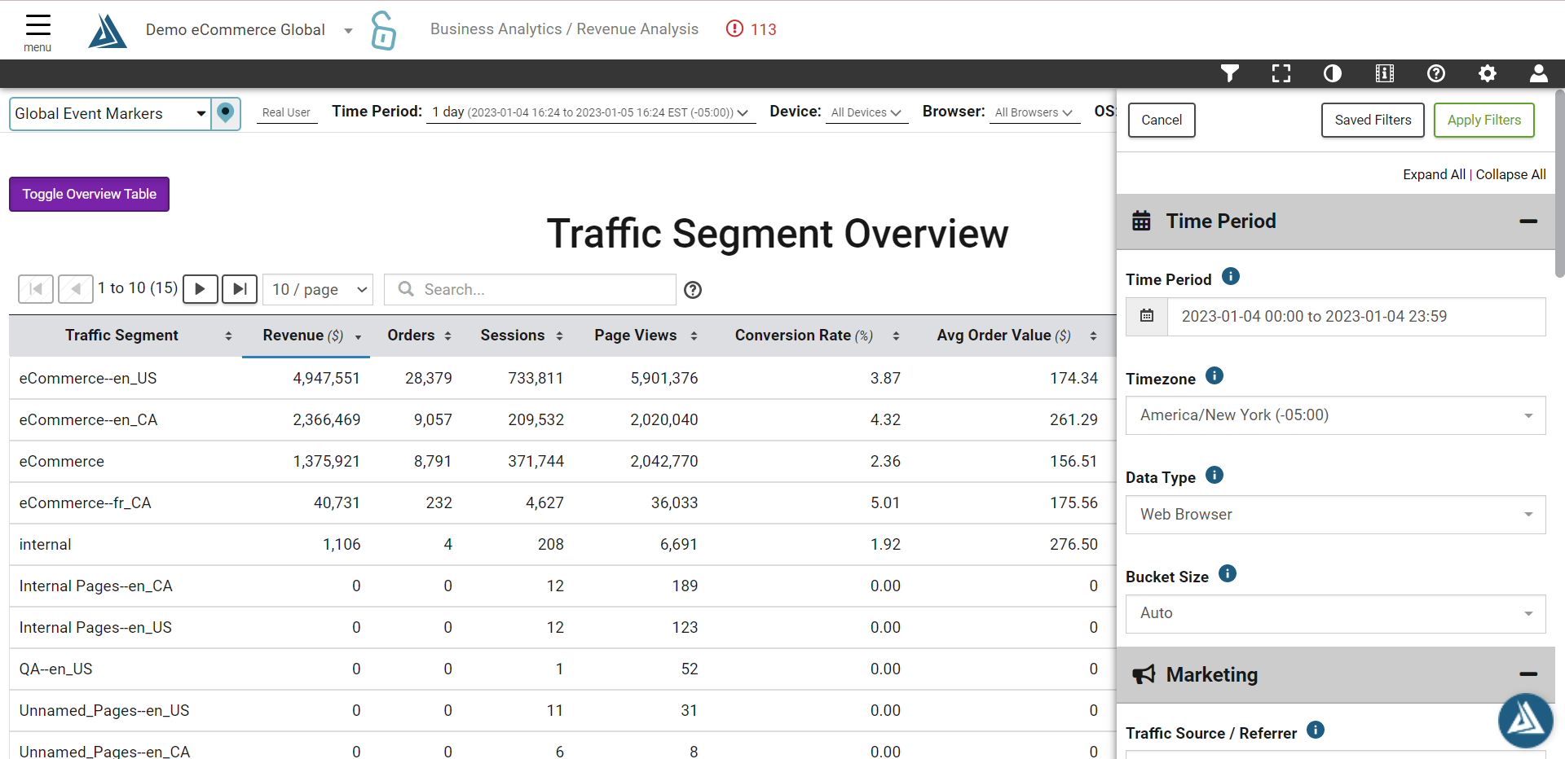1565x759 pixels.
Task: Click the Time Period date range field
Action: [1356, 316]
